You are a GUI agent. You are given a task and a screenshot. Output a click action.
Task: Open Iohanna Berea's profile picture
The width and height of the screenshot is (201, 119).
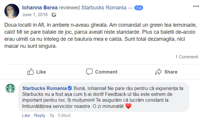[12, 11]
